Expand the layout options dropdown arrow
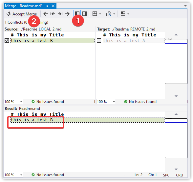The image size is (193, 182). pos(128,14)
